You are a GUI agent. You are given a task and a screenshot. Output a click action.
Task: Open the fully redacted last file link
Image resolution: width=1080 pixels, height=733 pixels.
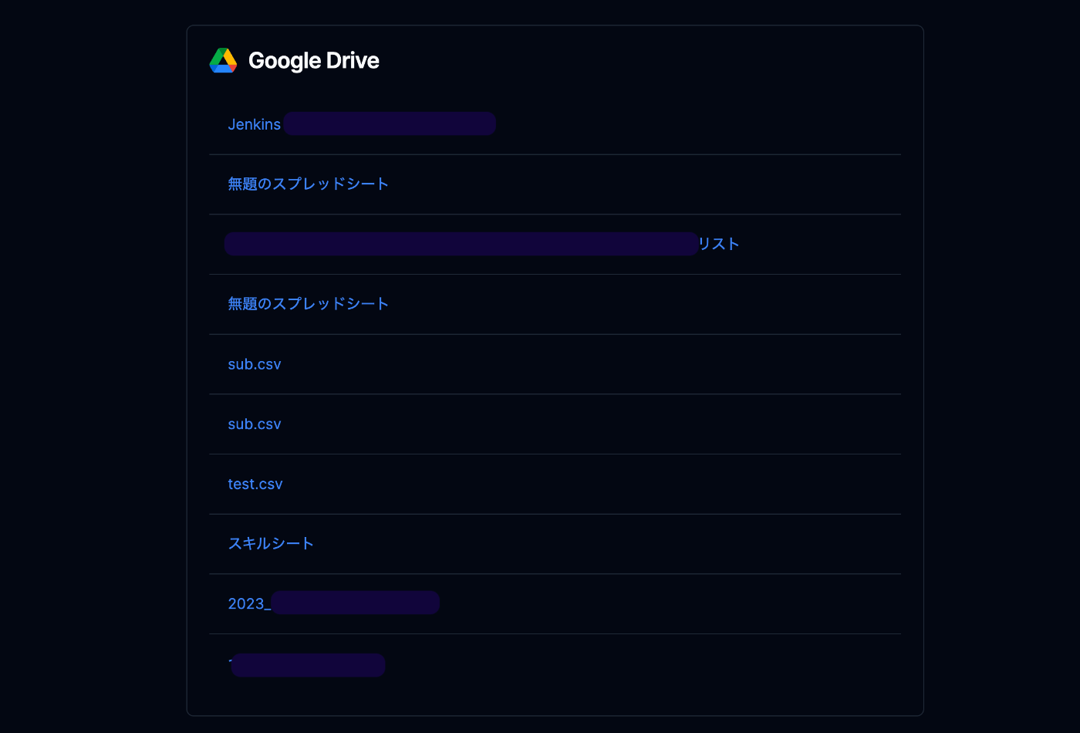(307, 665)
